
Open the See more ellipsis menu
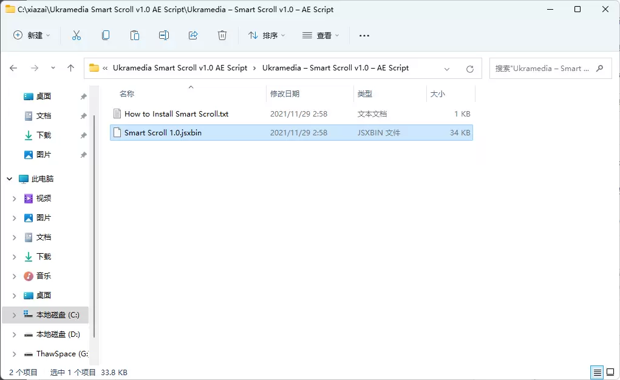coord(364,36)
